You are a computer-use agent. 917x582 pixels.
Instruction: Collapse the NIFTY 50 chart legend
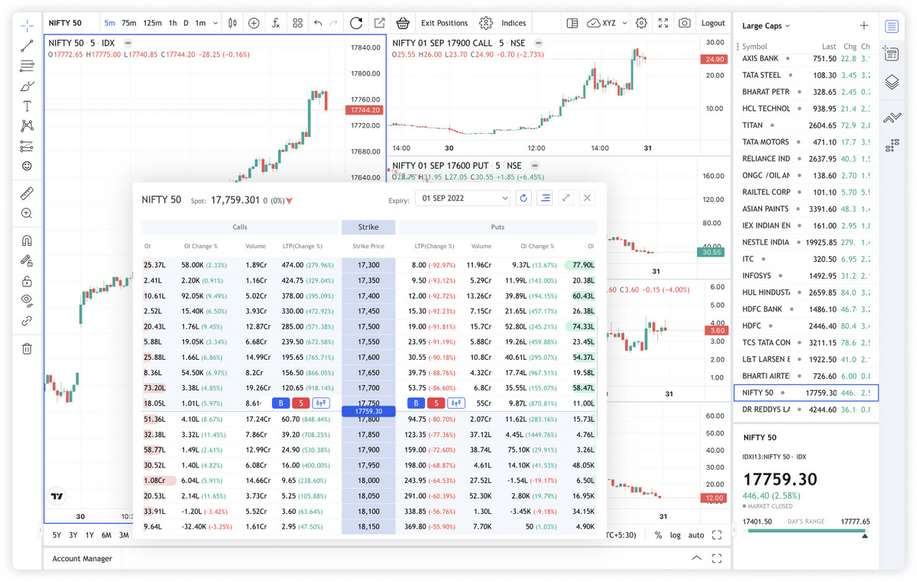click(x=128, y=44)
